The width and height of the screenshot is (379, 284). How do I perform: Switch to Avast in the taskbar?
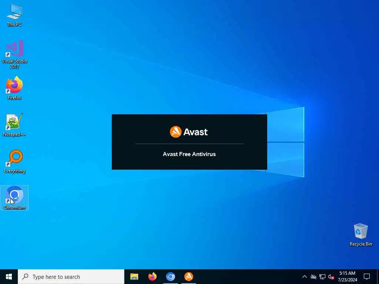(188, 277)
